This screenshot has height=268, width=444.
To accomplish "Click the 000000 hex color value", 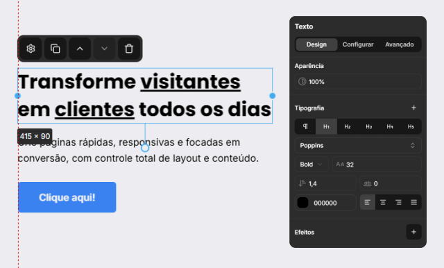I will (x=325, y=203).
